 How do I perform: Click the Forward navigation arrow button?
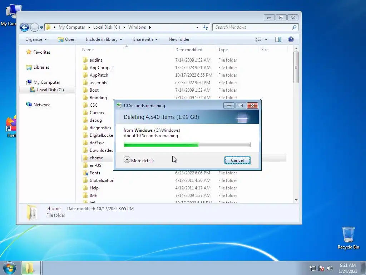coord(35,27)
